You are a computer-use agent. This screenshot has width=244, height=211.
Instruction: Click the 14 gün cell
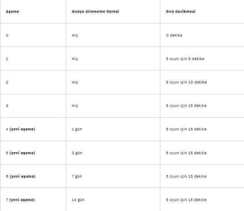tap(78, 200)
